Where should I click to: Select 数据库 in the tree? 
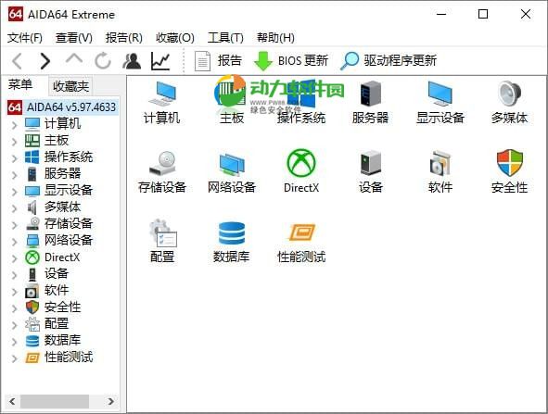[62, 340]
